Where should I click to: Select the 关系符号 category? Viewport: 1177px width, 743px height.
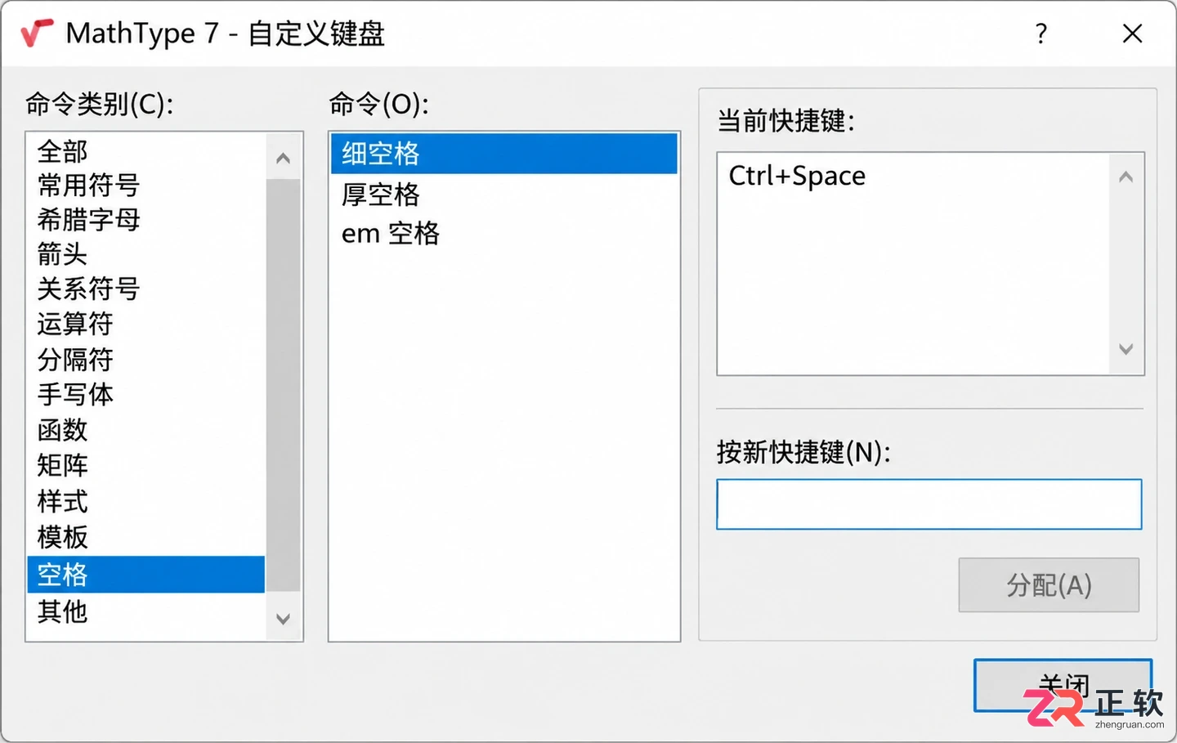[x=145, y=289]
